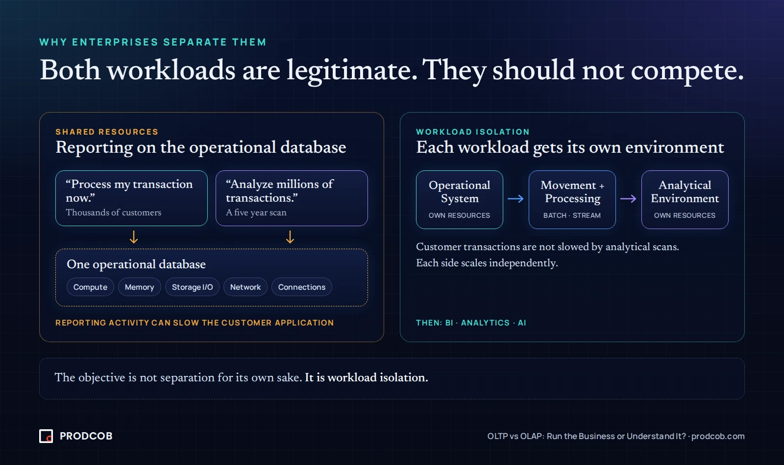Image resolution: width=784 pixels, height=465 pixels.
Task: Click the main headline "Both workloads are legitimate"
Action: point(228,70)
